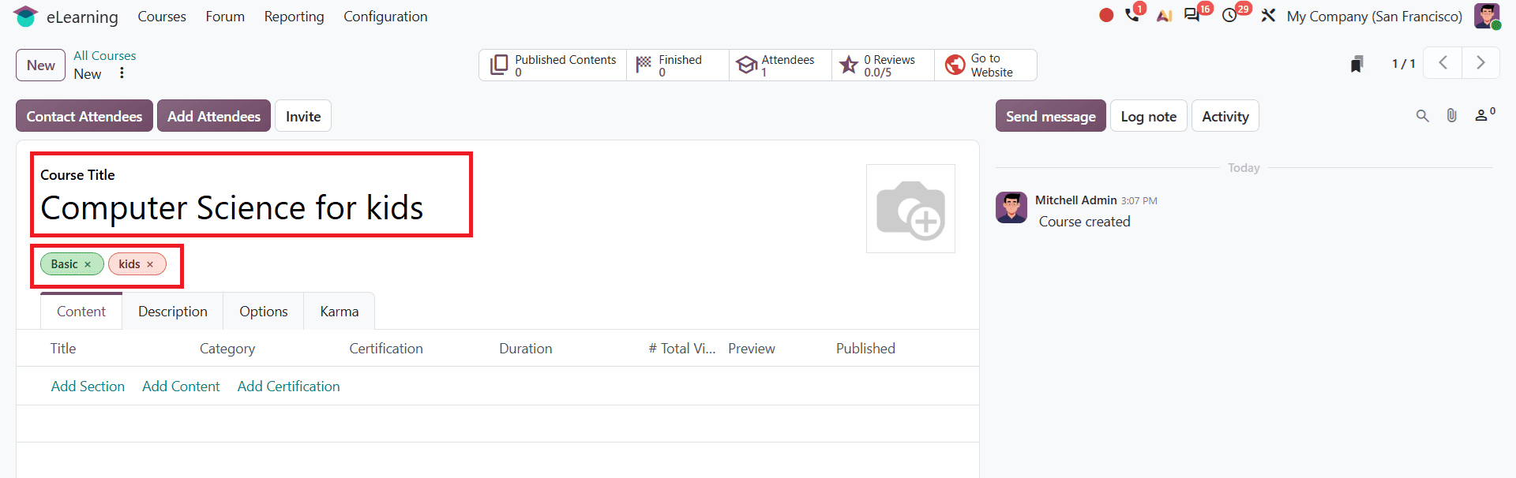Open 0 Reviews stat button
The width and height of the screenshot is (1516, 478).
coord(883,65)
